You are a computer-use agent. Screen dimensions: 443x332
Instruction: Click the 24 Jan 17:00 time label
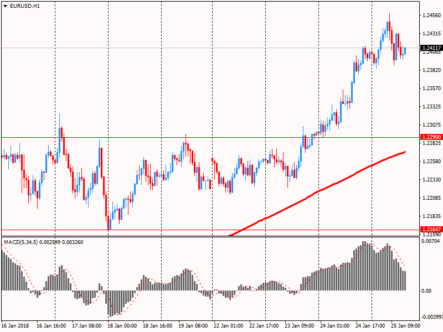pos(370,325)
